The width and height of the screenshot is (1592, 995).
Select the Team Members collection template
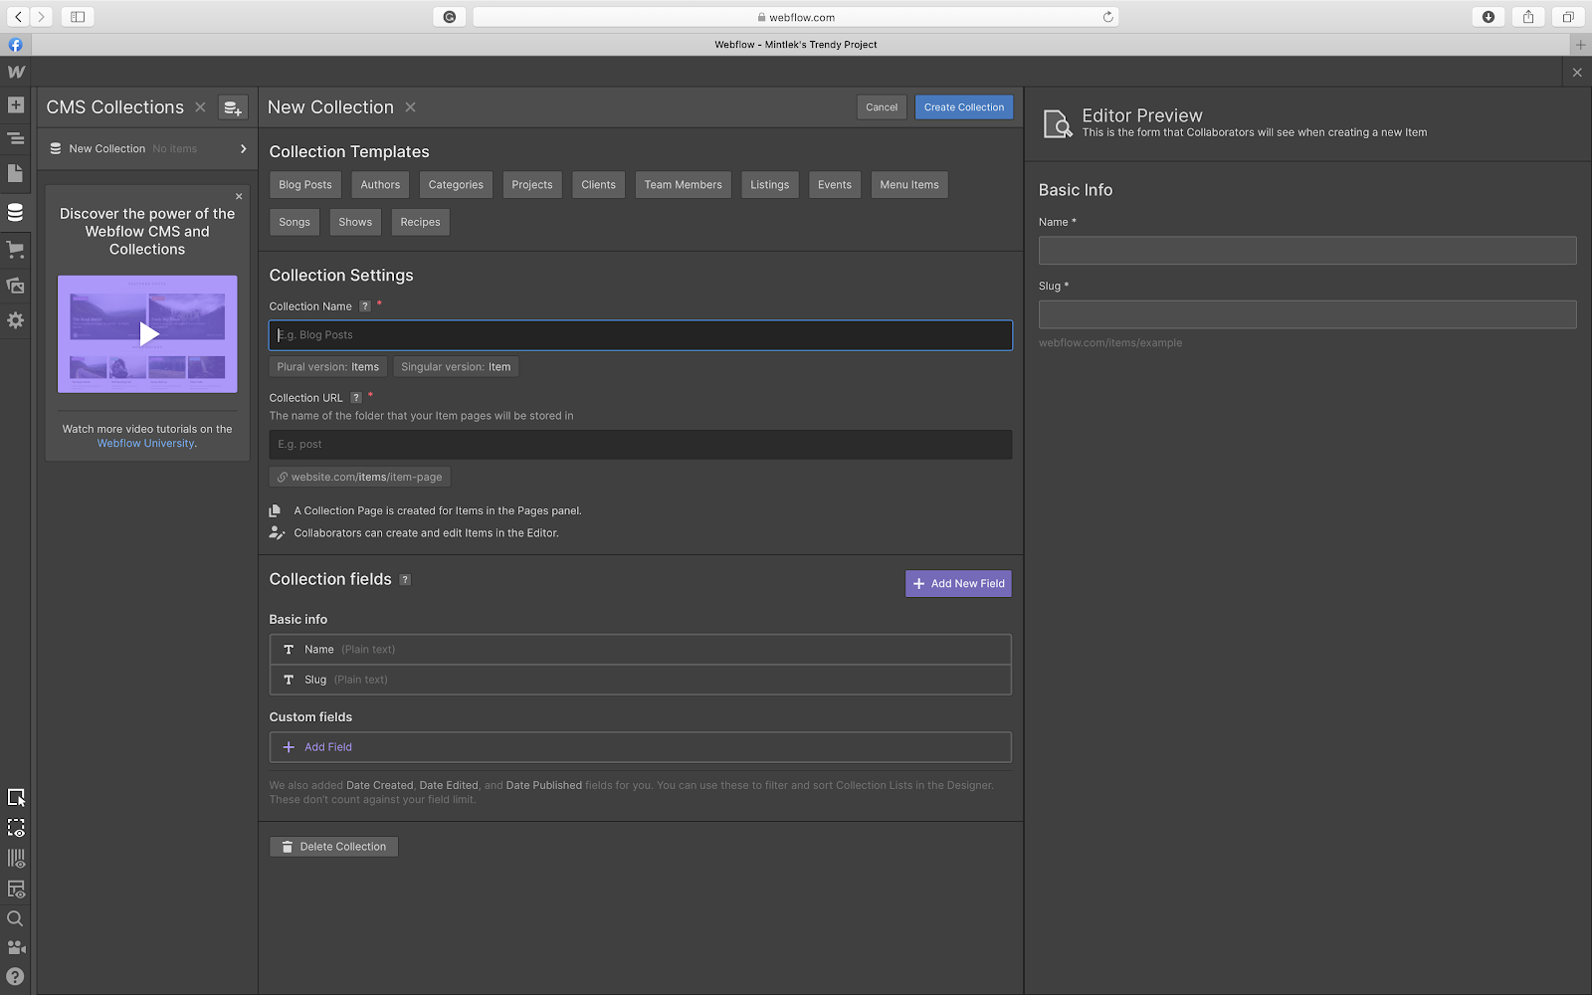pos(683,184)
